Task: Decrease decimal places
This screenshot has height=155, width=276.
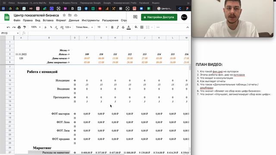Action: [x=56, y=27]
